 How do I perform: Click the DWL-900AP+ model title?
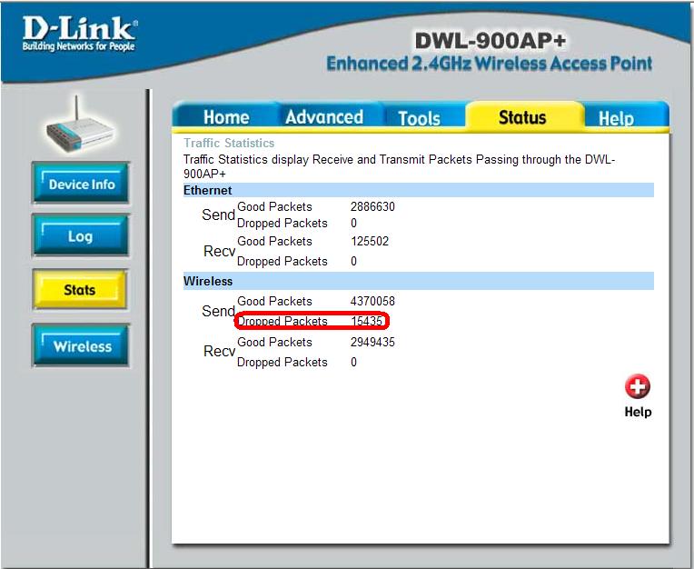click(x=490, y=41)
